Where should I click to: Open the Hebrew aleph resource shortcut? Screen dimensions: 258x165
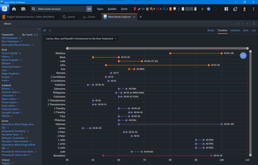187,9
